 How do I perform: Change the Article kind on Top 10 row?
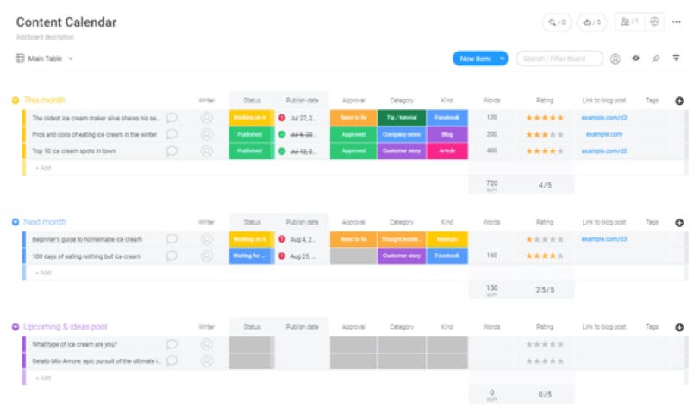pyautogui.click(x=447, y=151)
